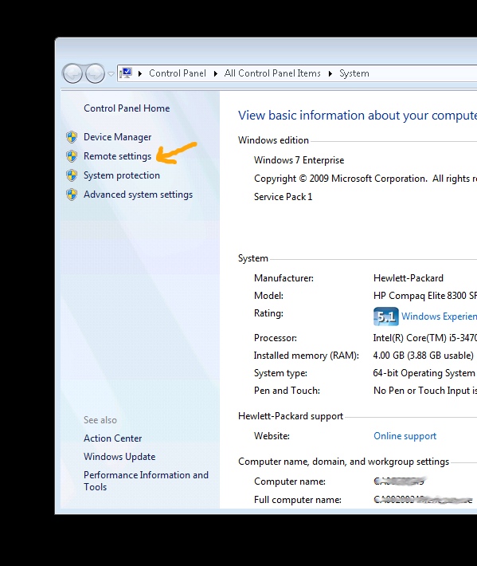Image resolution: width=477 pixels, height=566 pixels.
Task: Click the shield icon next to Remote settings
Action: tap(72, 156)
